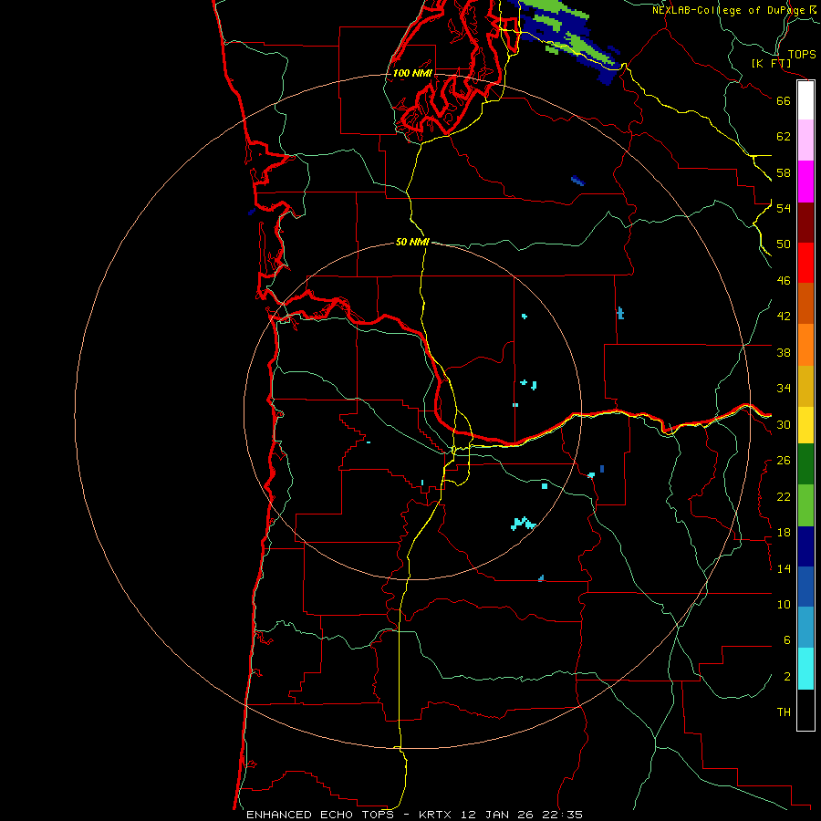Image resolution: width=821 pixels, height=821 pixels.
Task: Click the cyan 2 kft legend swatch
Action: [805, 669]
